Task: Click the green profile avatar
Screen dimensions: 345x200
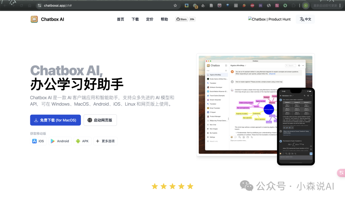Action: pyautogui.click(x=306, y=5)
